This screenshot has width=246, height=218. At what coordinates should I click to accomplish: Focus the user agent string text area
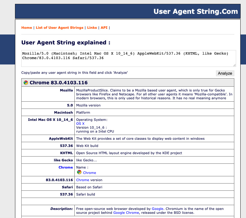[x=129, y=58]
